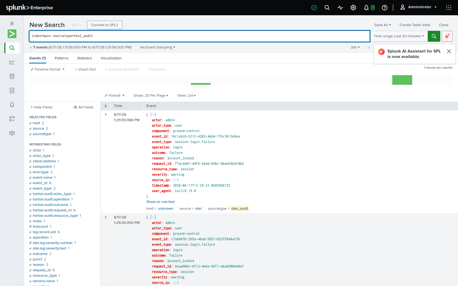
Task: Click the info column header icon
Action: tap(106, 106)
